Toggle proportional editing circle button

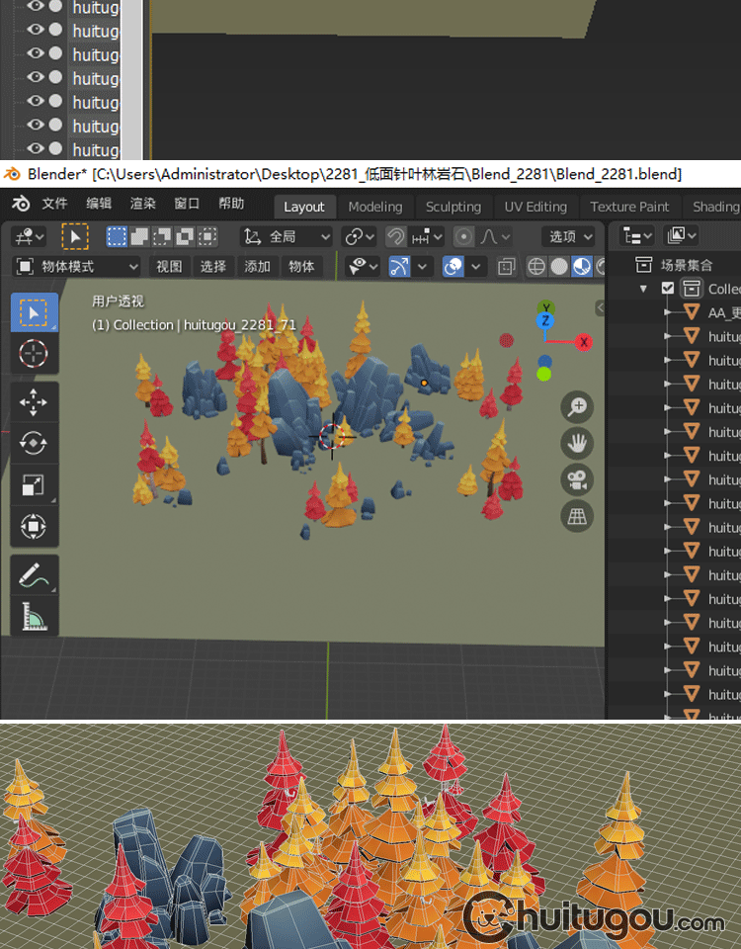[464, 236]
